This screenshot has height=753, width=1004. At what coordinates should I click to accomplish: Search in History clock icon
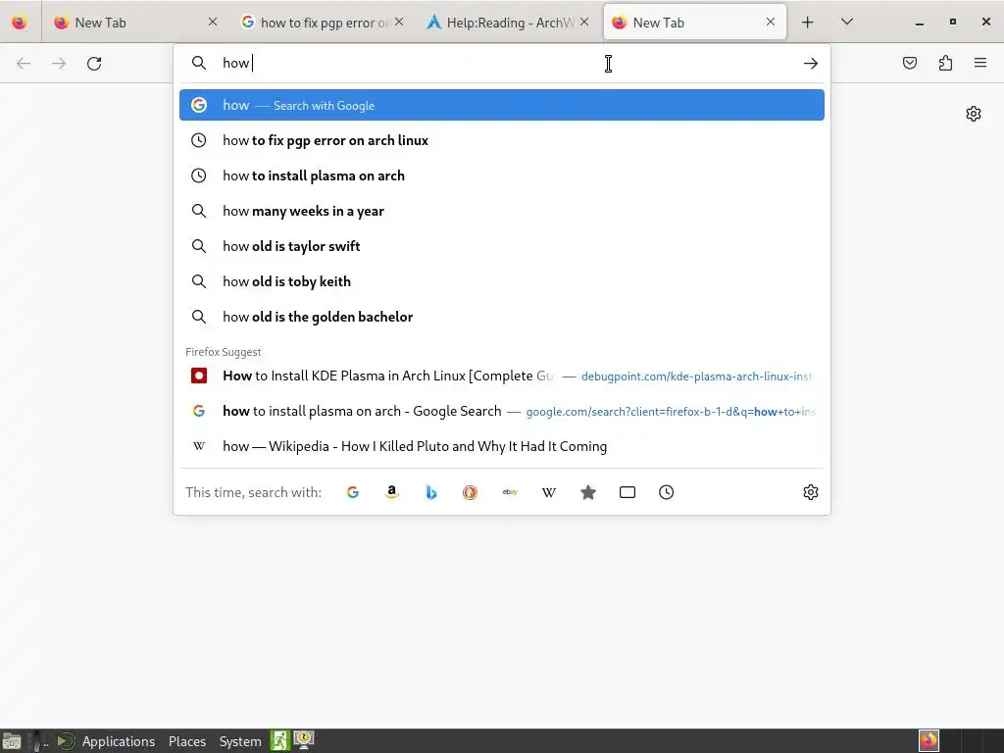tap(666, 492)
